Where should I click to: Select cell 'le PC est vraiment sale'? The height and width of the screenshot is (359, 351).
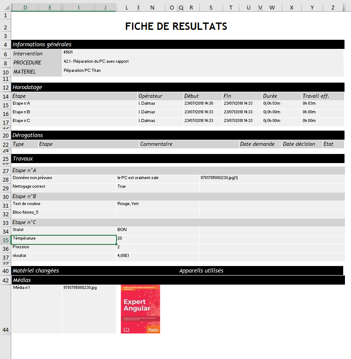coord(158,179)
